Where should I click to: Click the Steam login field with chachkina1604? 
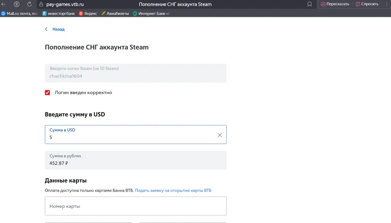136,73
